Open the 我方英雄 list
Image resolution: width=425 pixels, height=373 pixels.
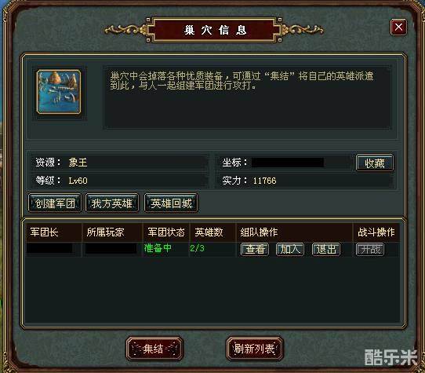(x=112, y=203)
